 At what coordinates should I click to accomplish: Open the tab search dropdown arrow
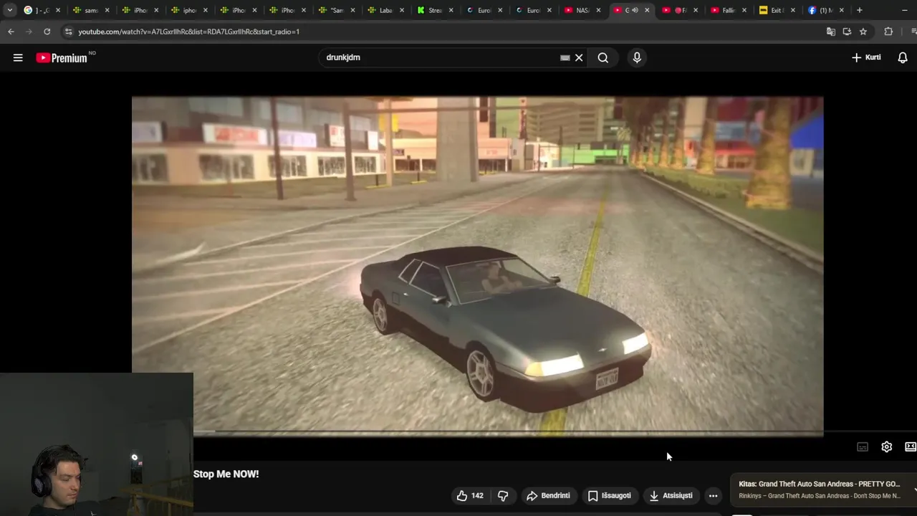pyautogui.click(x=9, y=10)
